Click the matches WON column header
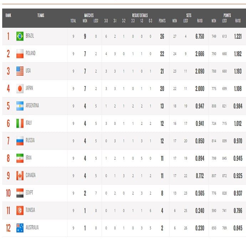Viewport: 246px width, 239px height. coord(85,21)
